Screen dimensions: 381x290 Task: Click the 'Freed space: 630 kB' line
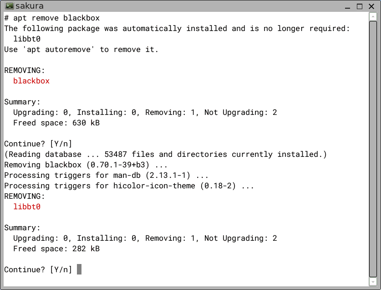coord(56,123)
